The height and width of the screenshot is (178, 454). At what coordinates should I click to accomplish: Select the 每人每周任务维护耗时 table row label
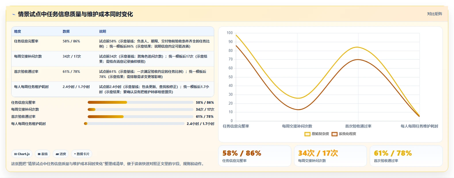pyautogui.click(x=31, y=87)
